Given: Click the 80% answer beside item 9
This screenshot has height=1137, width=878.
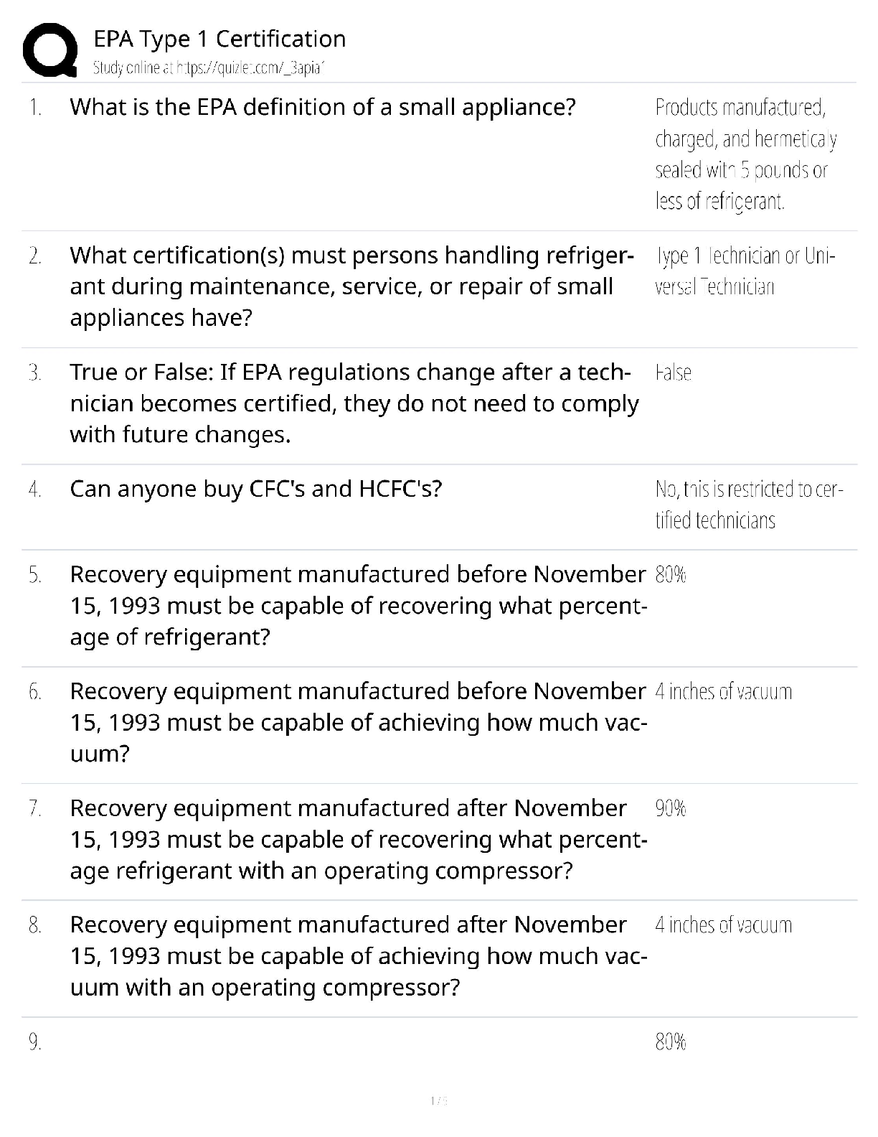Looking at the screenshot, I should [671, 1042].
